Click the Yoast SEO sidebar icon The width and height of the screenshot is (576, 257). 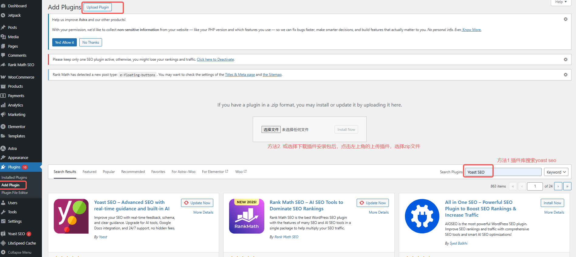(3, 234)
